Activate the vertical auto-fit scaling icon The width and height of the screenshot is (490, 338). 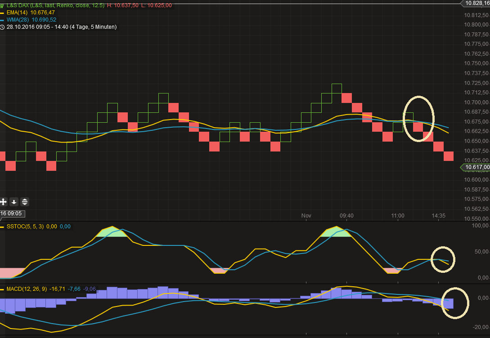[x=25, y=202]
